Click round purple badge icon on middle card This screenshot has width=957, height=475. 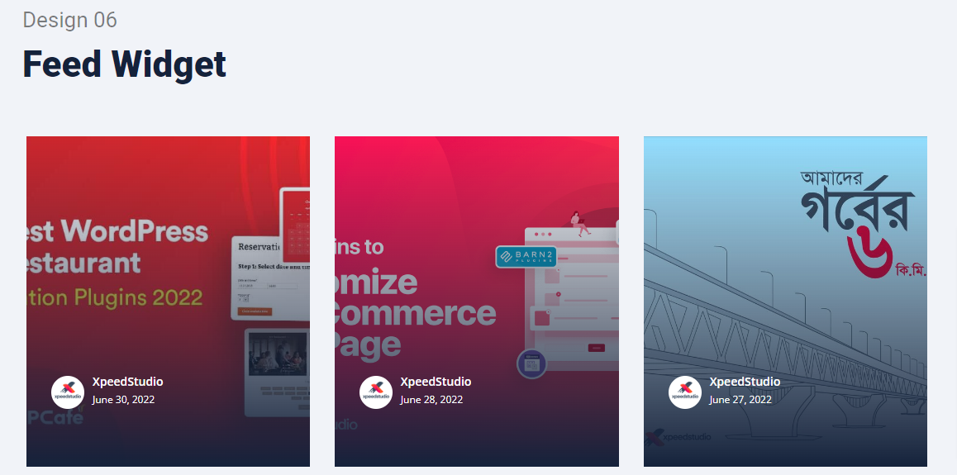point(531,364)
